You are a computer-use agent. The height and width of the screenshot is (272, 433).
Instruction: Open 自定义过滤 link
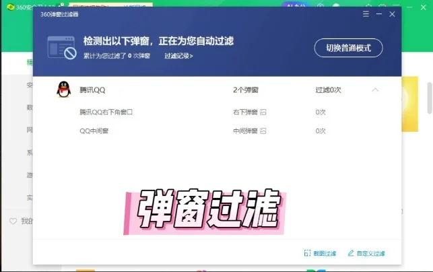[x=371, y=253]
